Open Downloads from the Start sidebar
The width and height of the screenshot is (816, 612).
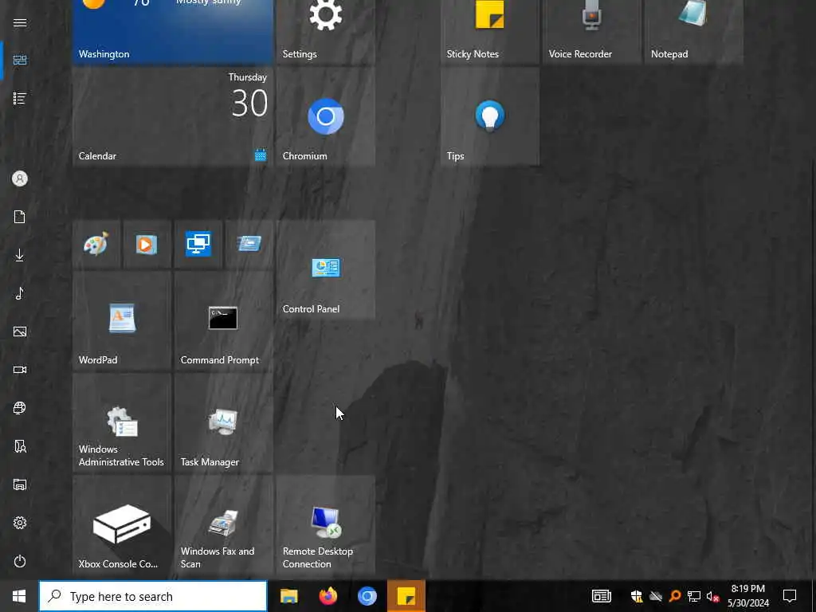[x=20, y=255]
